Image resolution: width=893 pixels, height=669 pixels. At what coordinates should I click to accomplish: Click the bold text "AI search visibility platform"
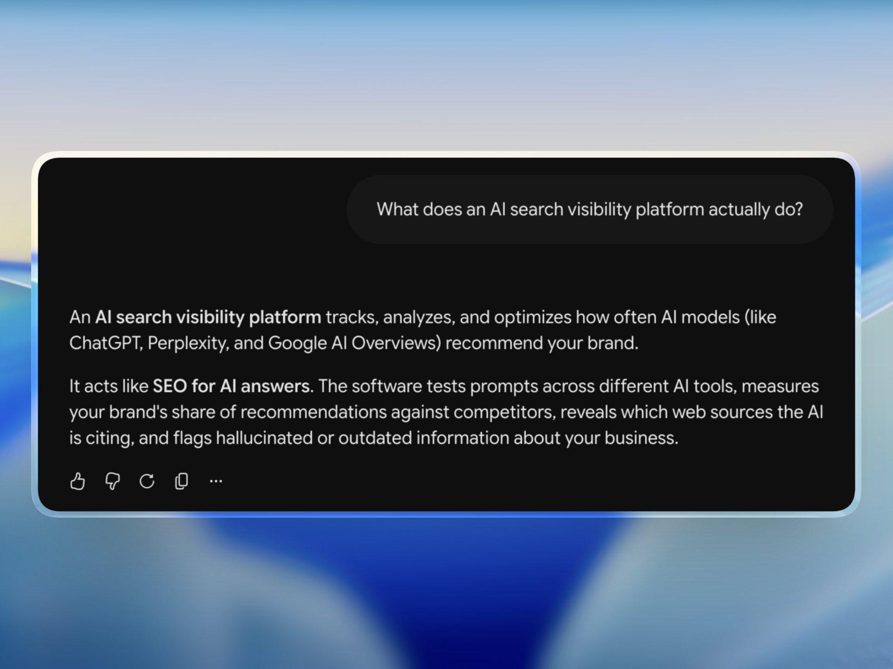(208, 317)
